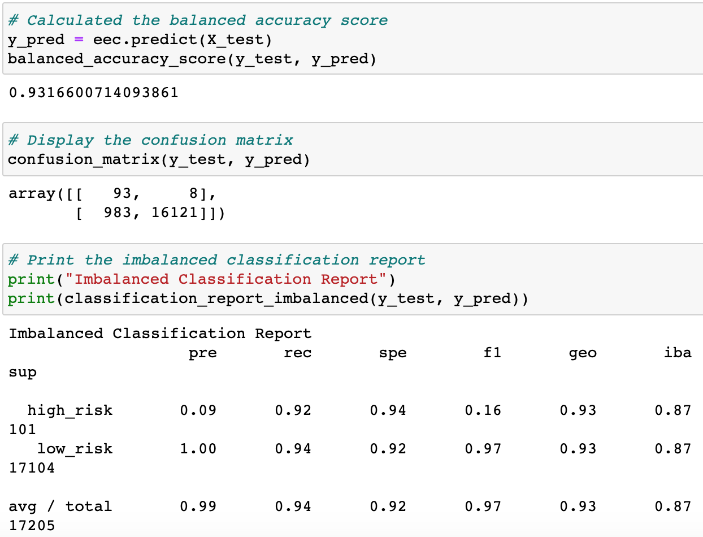Click the high_risk row label
Image resolution: width=703 pixels, height=537 pixels.
(x=70, y=410)
